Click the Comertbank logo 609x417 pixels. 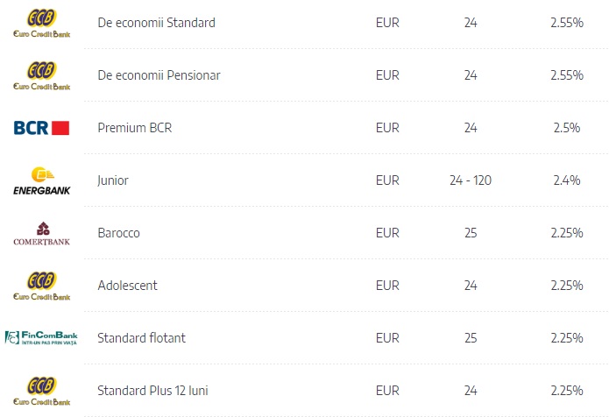[41, 233]
